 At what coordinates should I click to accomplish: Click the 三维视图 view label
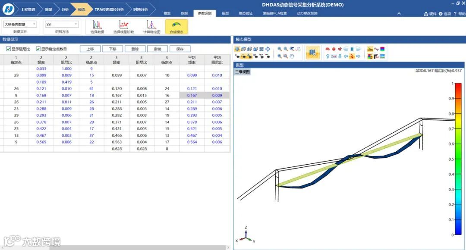coord(242,72)
